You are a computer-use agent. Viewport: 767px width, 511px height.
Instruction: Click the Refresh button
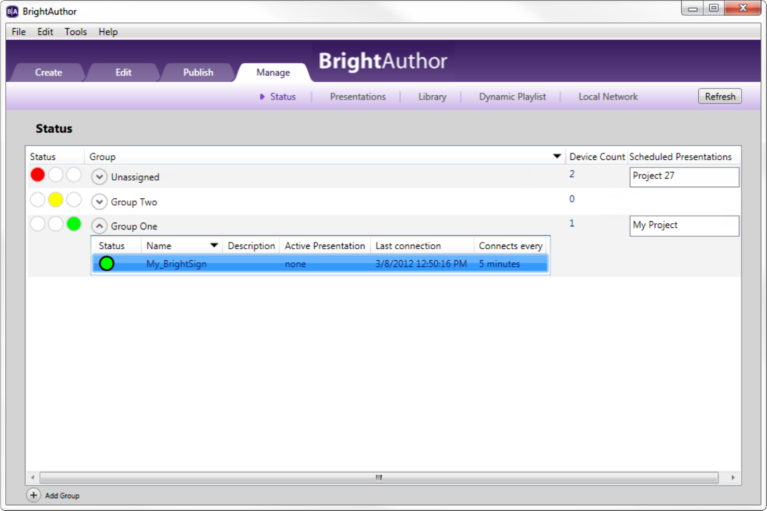tap(720, 96)
